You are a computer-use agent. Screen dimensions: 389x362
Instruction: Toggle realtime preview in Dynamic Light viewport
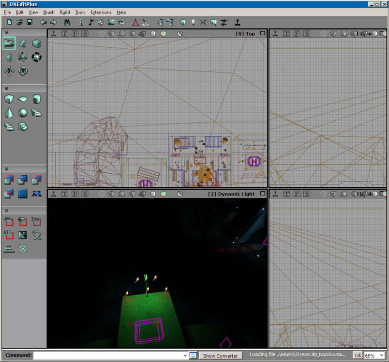tap(54, 194)
